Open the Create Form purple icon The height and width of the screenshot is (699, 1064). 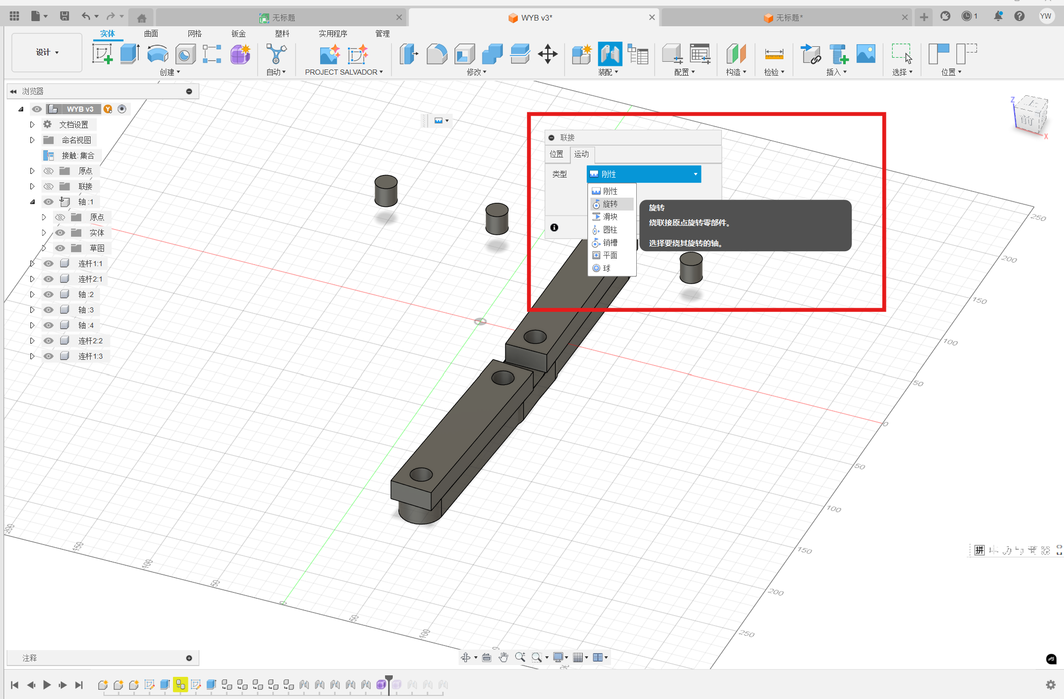point(240,54)
